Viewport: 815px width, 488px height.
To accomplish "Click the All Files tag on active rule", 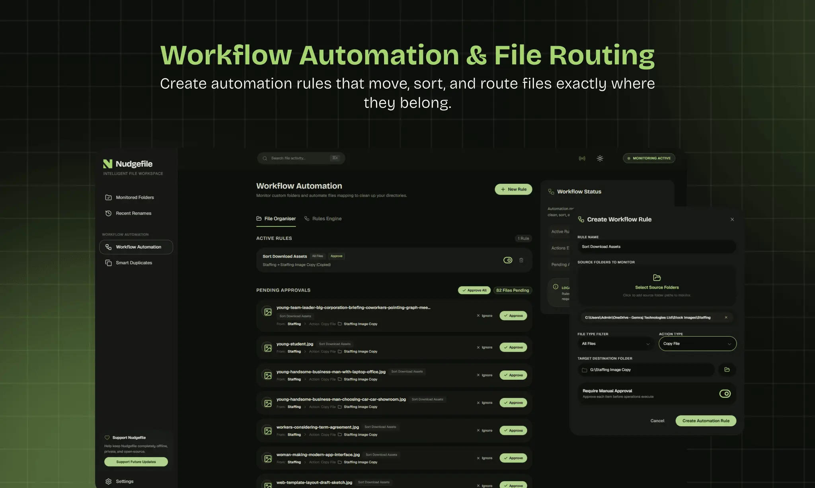I will tap(318, 256).
